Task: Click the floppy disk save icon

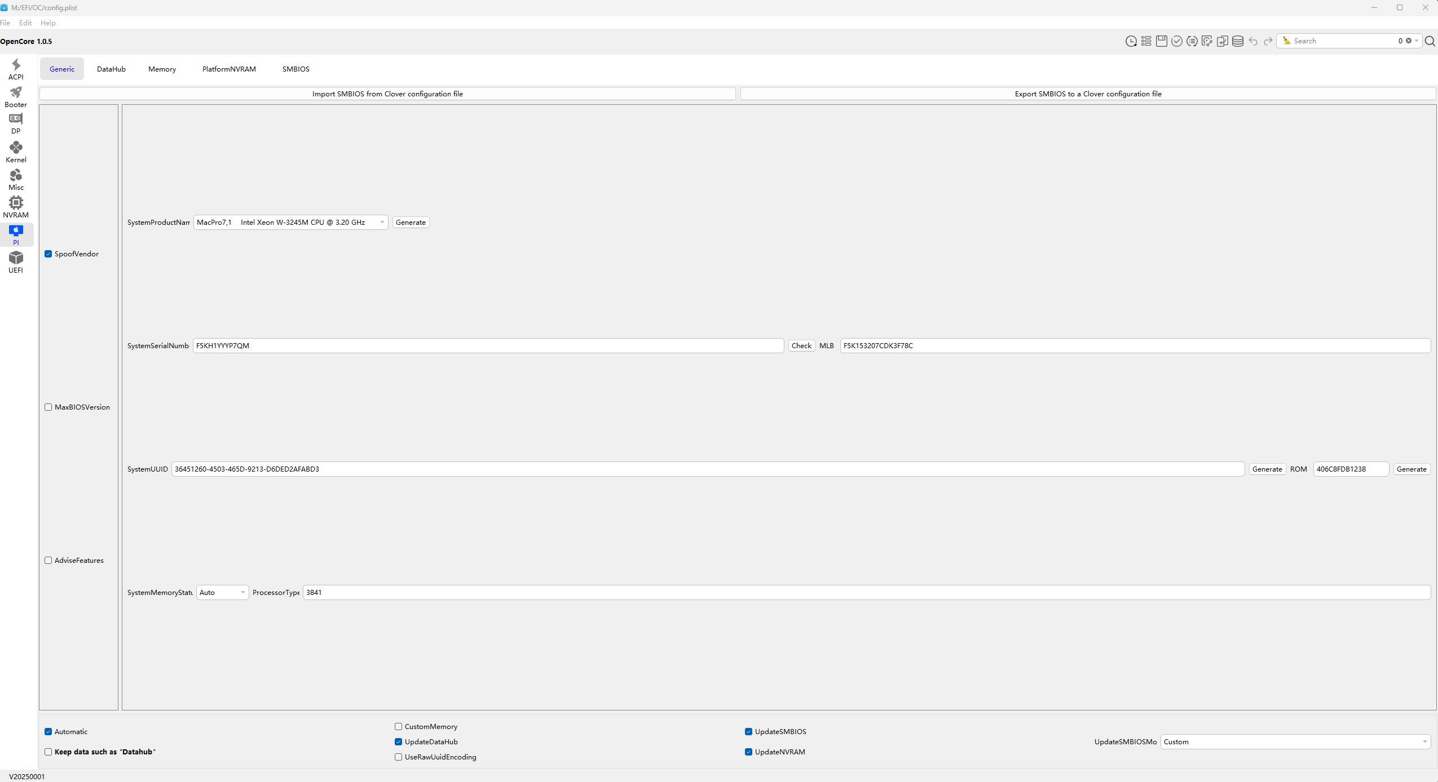Action: tap(1161, 41)
